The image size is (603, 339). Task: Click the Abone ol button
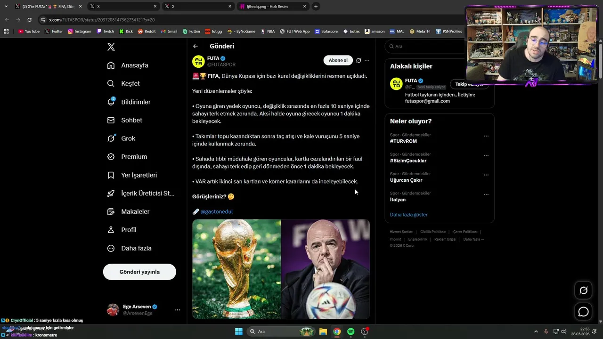tap(338, 60)
